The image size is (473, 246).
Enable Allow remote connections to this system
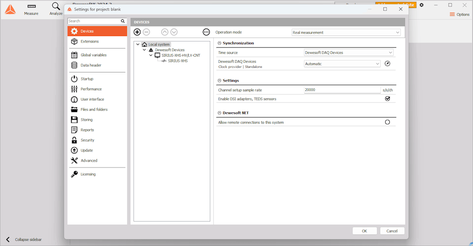click(x=388, y=122)
